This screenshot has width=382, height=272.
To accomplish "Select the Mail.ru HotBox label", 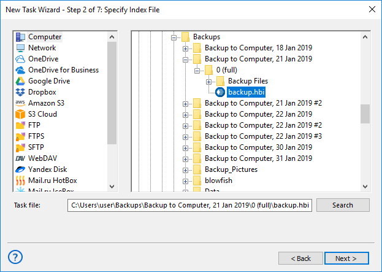I will click(x=52, y=181).
